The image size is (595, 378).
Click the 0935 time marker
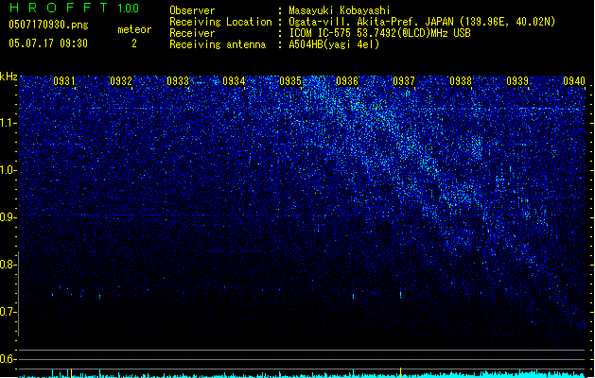pyautogui.click(x=290, y=80)
